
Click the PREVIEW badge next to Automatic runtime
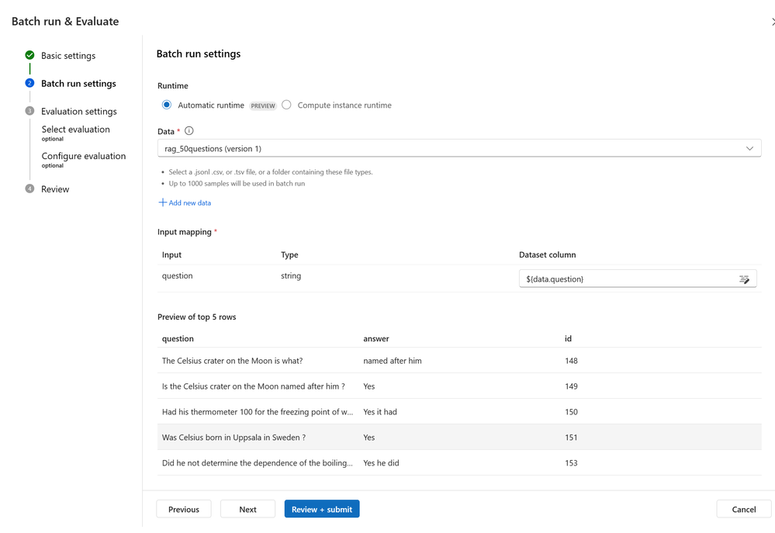(263, 106)
